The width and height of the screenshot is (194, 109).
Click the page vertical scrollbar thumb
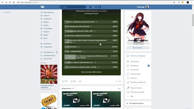[193, 20]
